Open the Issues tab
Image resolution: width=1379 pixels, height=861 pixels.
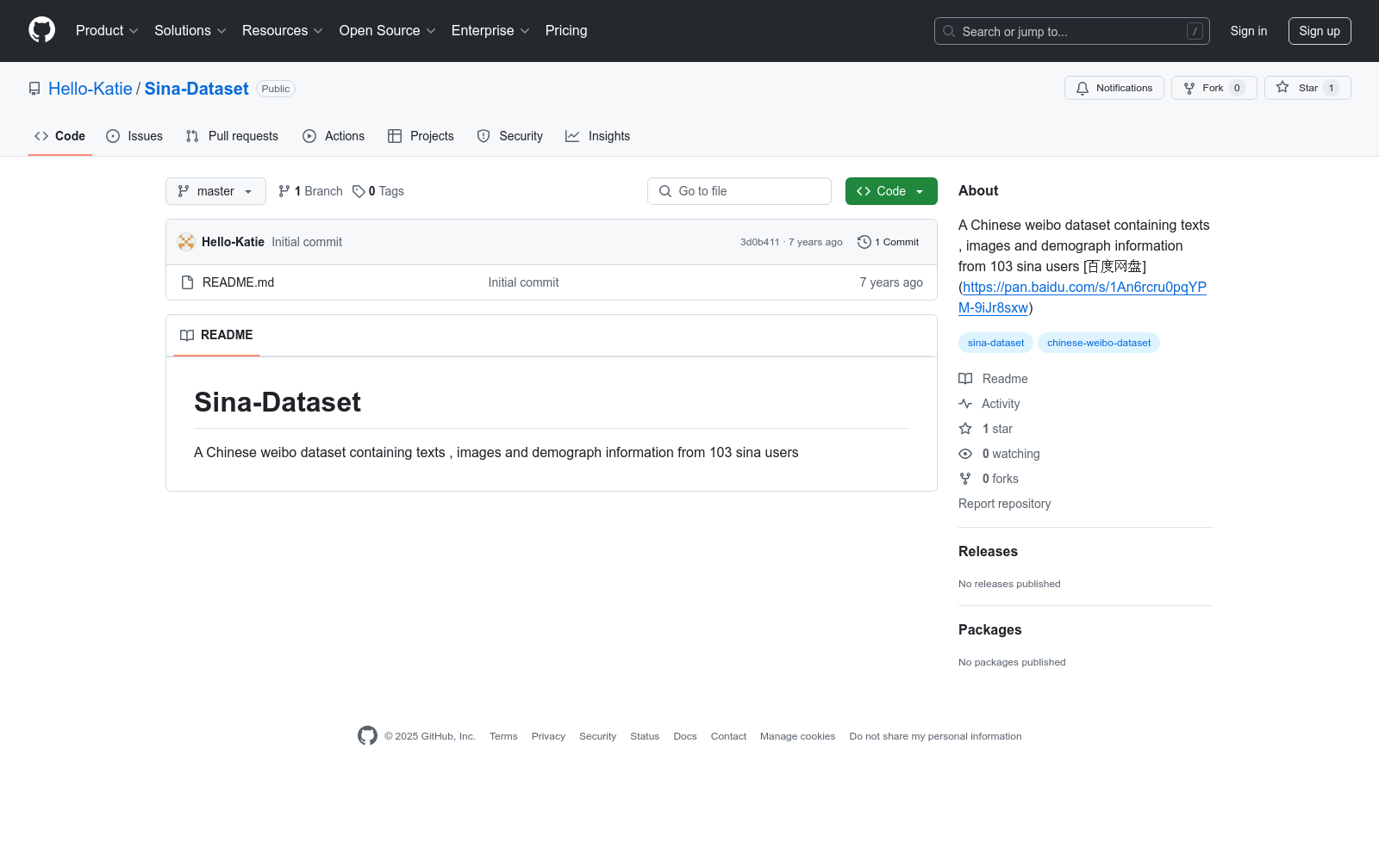[134, 136]
